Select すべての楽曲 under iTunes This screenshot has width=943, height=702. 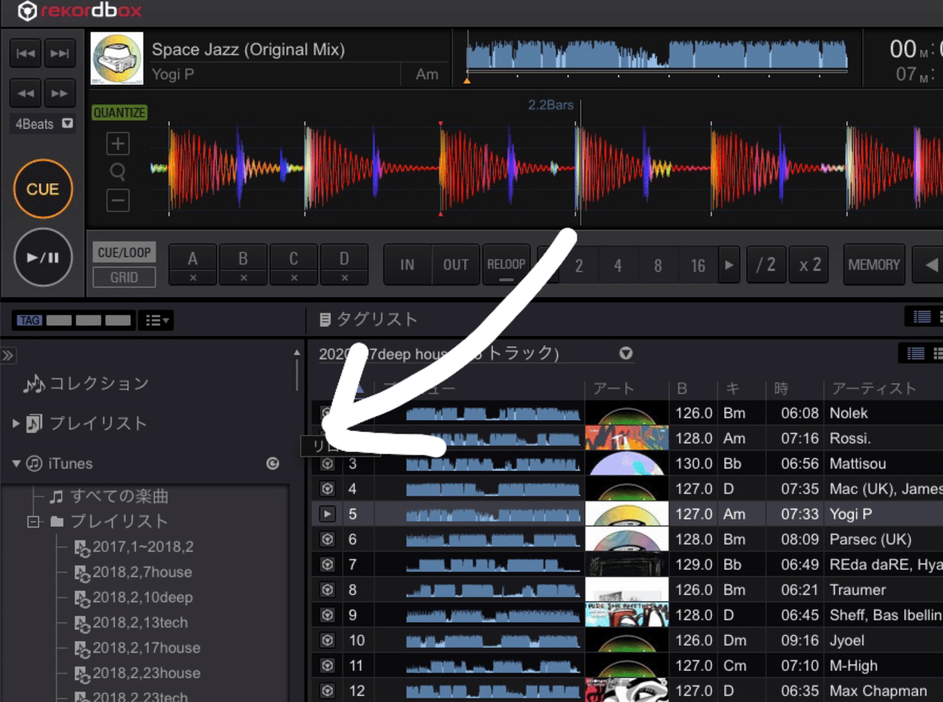[x=109, y=497]
